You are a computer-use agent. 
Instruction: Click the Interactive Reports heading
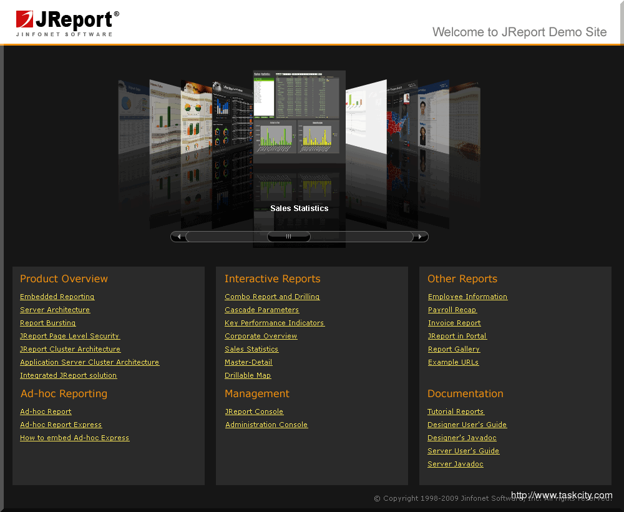tap(272, 278)
